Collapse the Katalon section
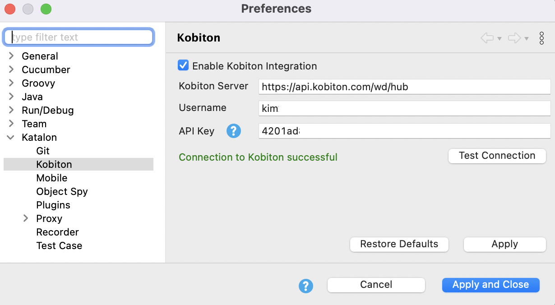The height and width of the screenshot is (305, 555). [x=10, y=137]
